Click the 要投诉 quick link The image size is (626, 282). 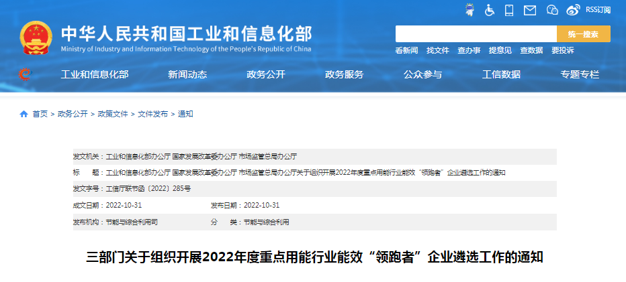click(562, 50)
